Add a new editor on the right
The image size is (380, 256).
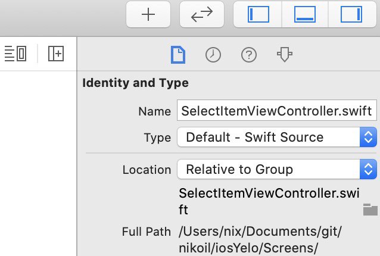coord(56,54)
